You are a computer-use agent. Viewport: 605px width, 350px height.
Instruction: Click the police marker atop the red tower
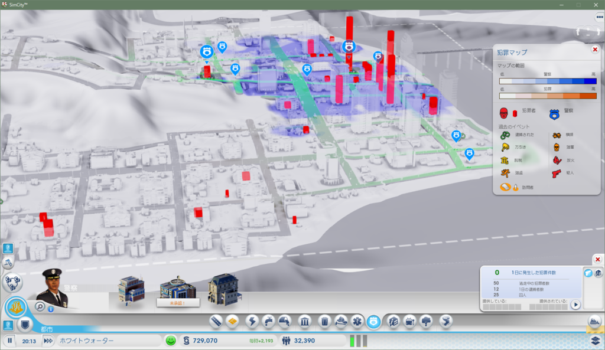349,47
